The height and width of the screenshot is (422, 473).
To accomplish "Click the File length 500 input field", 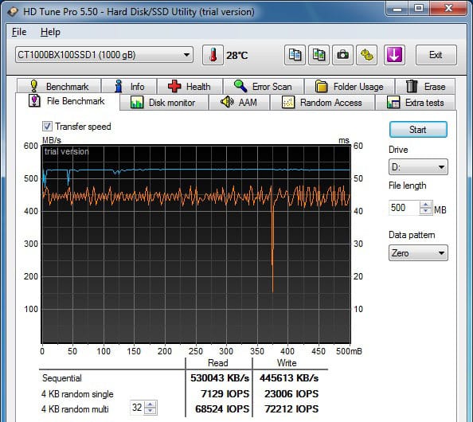I will coord(405,208).
